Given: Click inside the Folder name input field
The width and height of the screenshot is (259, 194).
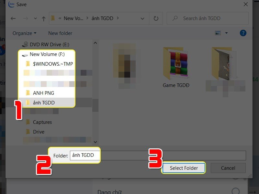Looking at the screenshot, I should click(x=85, y=155).
